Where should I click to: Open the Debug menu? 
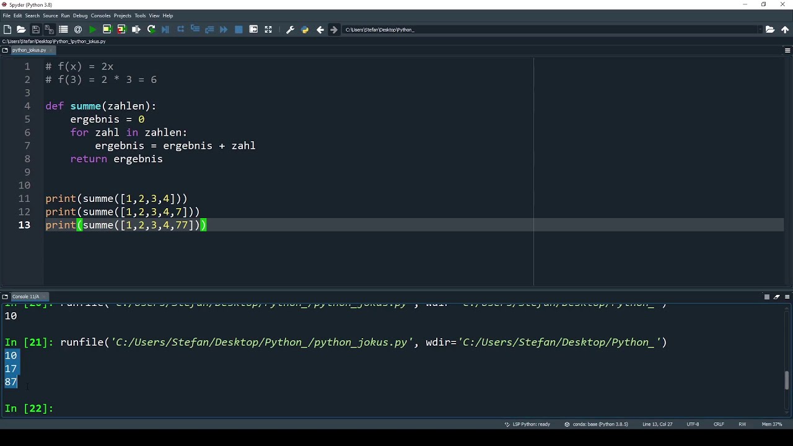[80, 15]
